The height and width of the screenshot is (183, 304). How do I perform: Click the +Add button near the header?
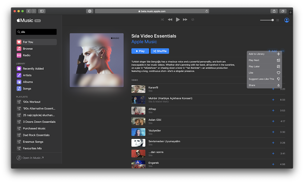[272, 51]
